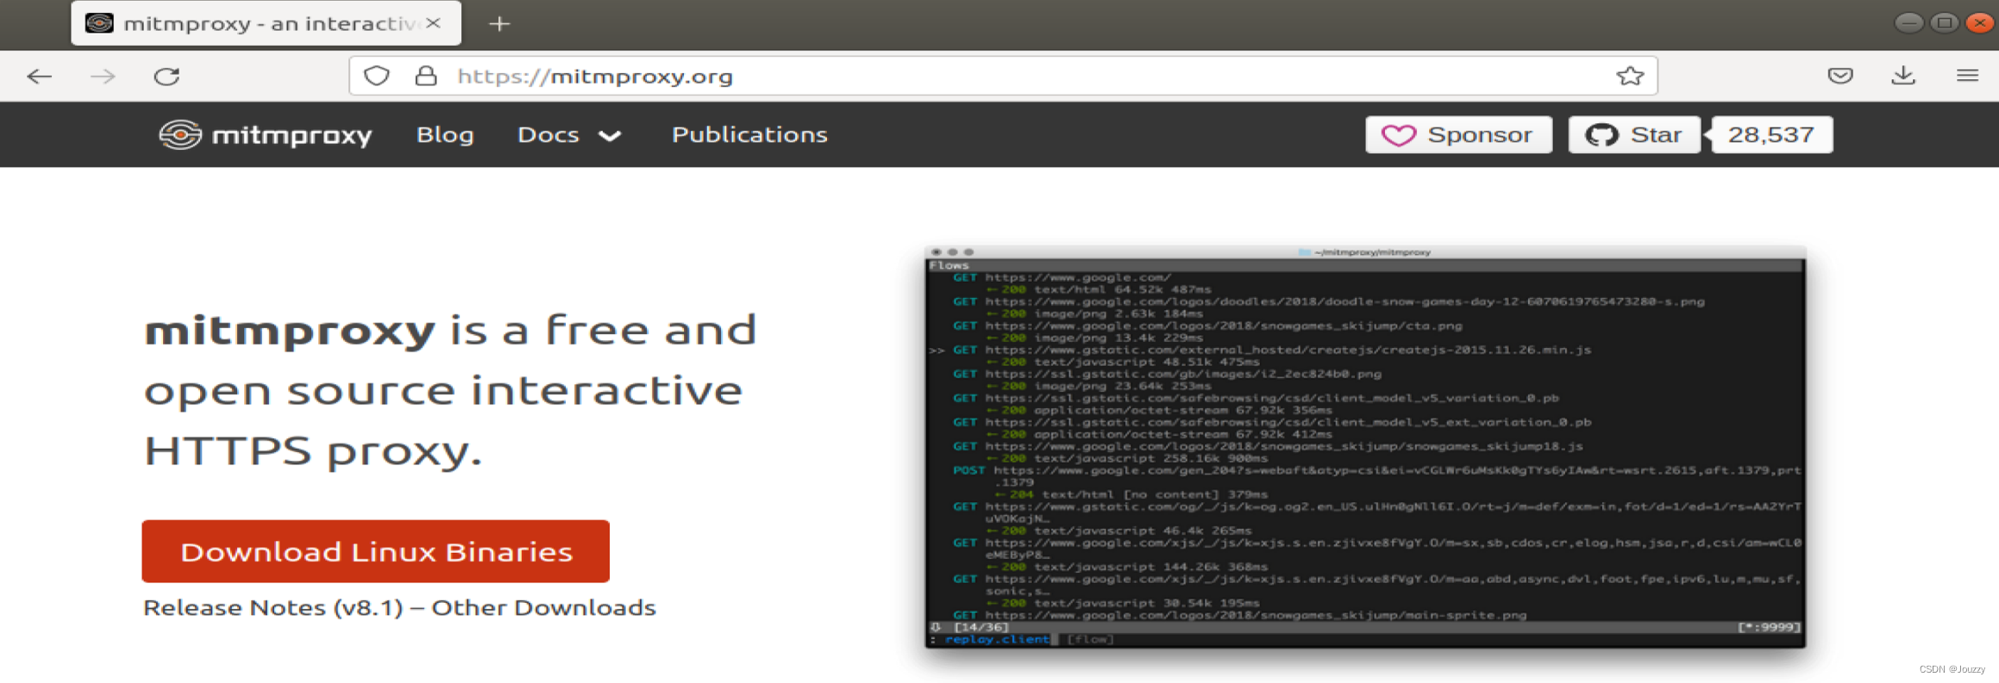This screenshot has height=683, width=1999.
Task: Minimize the browser window
Action: 1908,23
